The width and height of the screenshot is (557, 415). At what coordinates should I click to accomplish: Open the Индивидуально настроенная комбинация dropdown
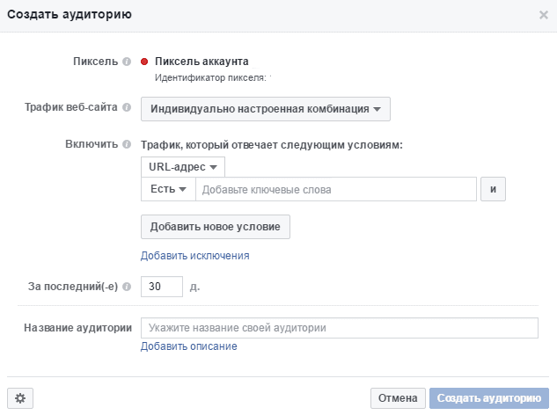(x=266, y=109)
